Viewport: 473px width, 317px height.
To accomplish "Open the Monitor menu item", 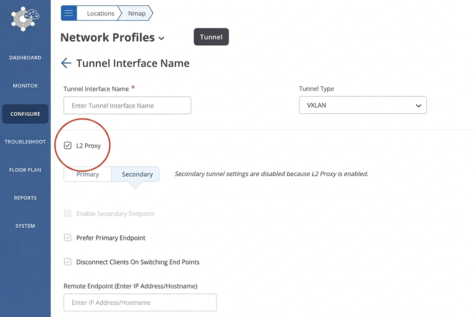I will pyautogui.click(x=25, y=86).
